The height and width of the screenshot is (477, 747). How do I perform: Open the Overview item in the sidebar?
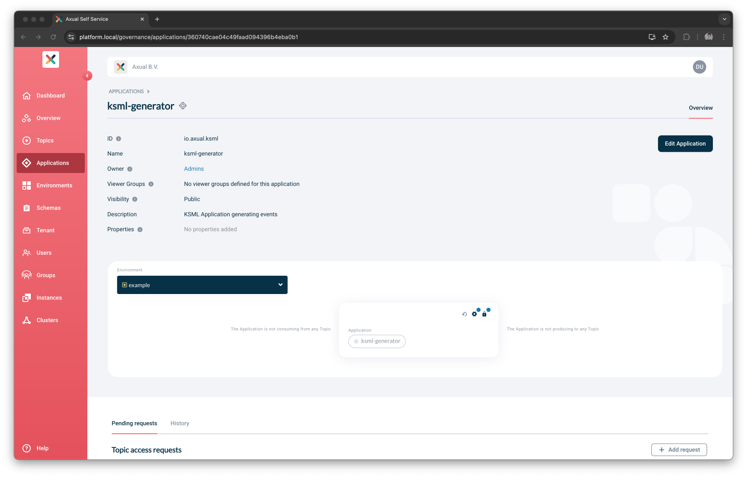pos(50,118)
